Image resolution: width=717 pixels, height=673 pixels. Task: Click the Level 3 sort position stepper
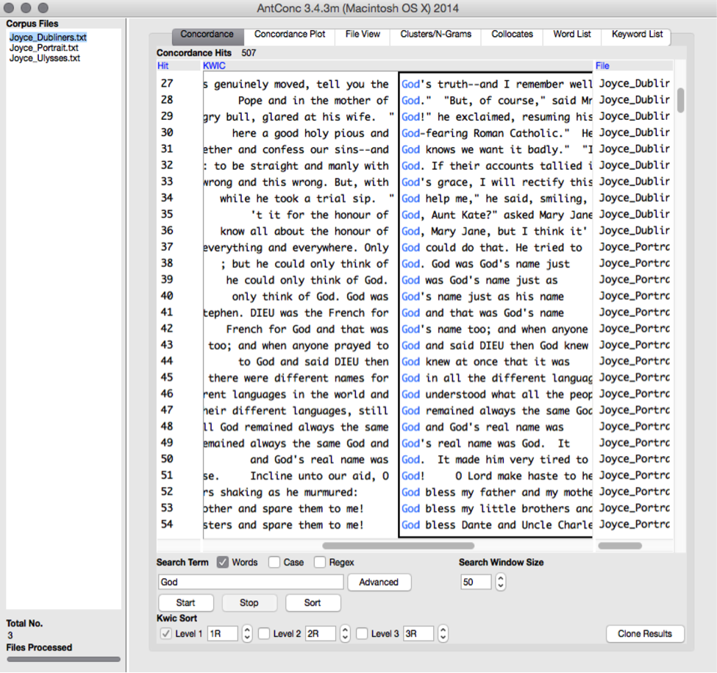(443, 633)
